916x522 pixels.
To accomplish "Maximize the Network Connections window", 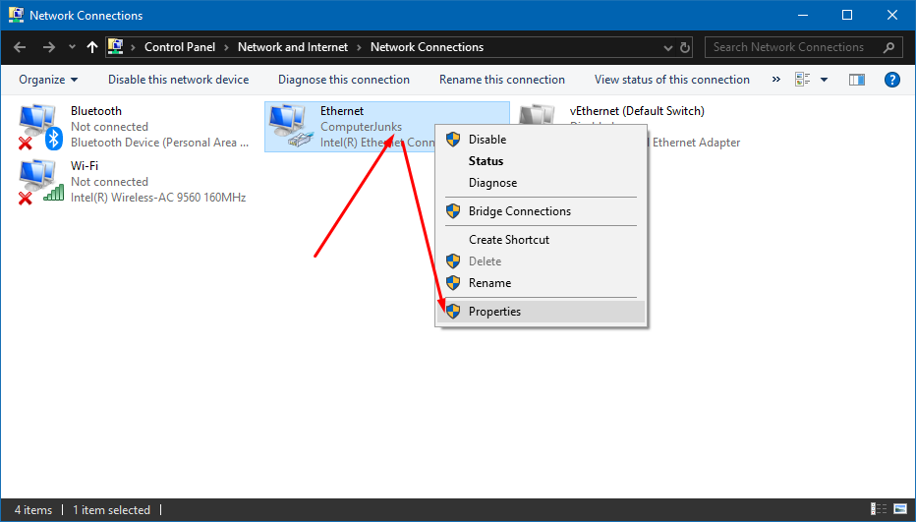I will point(847,15).
